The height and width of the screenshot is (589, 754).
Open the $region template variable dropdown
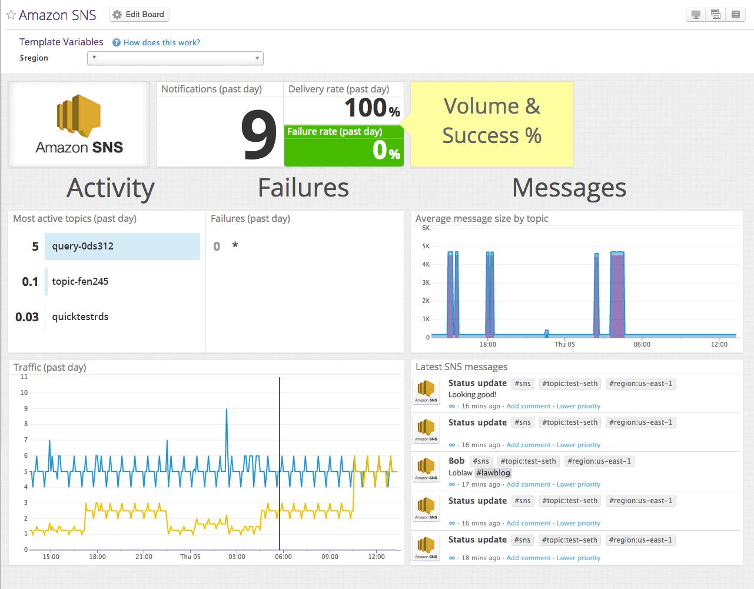pyautogui.click(x=175, y=58)
